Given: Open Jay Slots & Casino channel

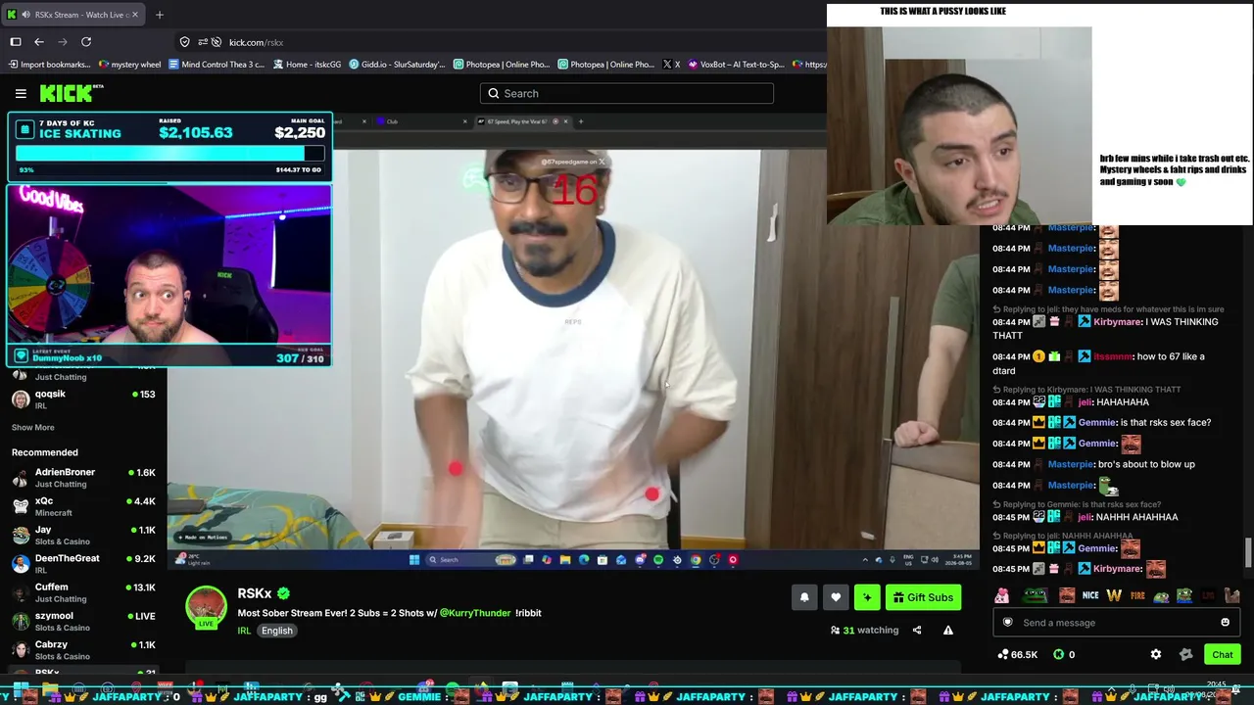Looking at the screenshot, I should 83,535.
